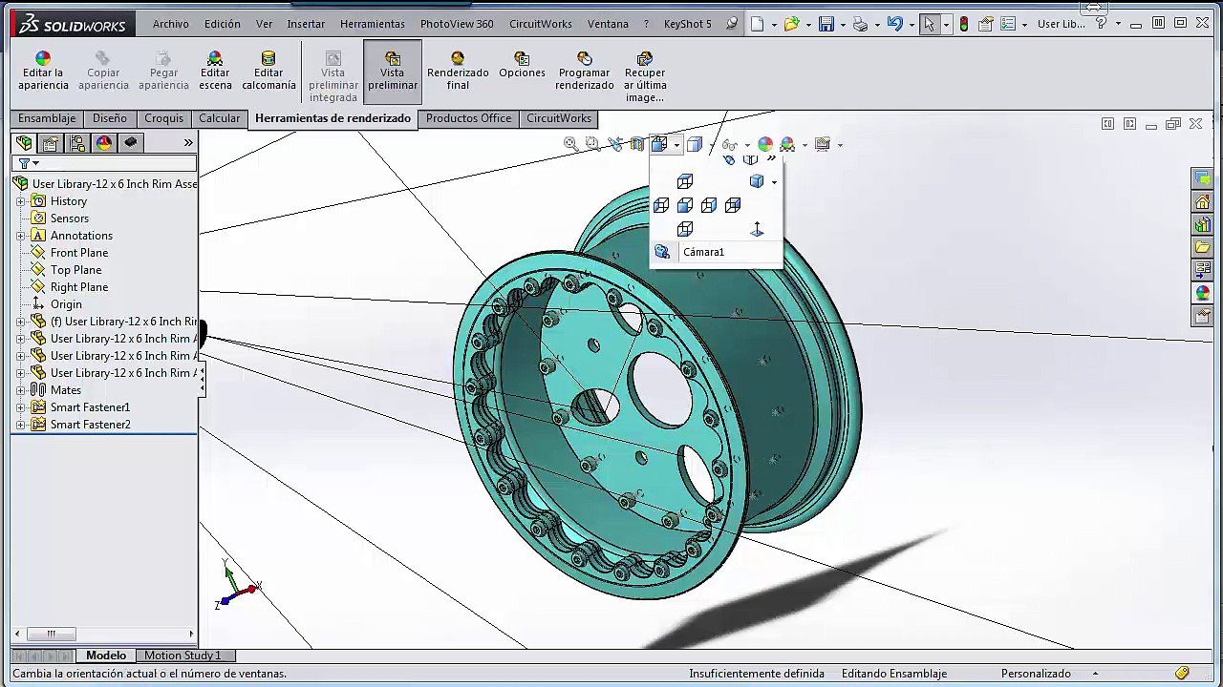The image size is (1223, 687).
Task: Click Zoom to area icon
Action: click(592, 144)
